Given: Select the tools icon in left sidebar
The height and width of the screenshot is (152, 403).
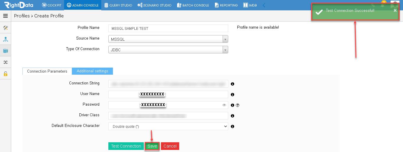Looking at the screenshot, I should click(5, 28).
